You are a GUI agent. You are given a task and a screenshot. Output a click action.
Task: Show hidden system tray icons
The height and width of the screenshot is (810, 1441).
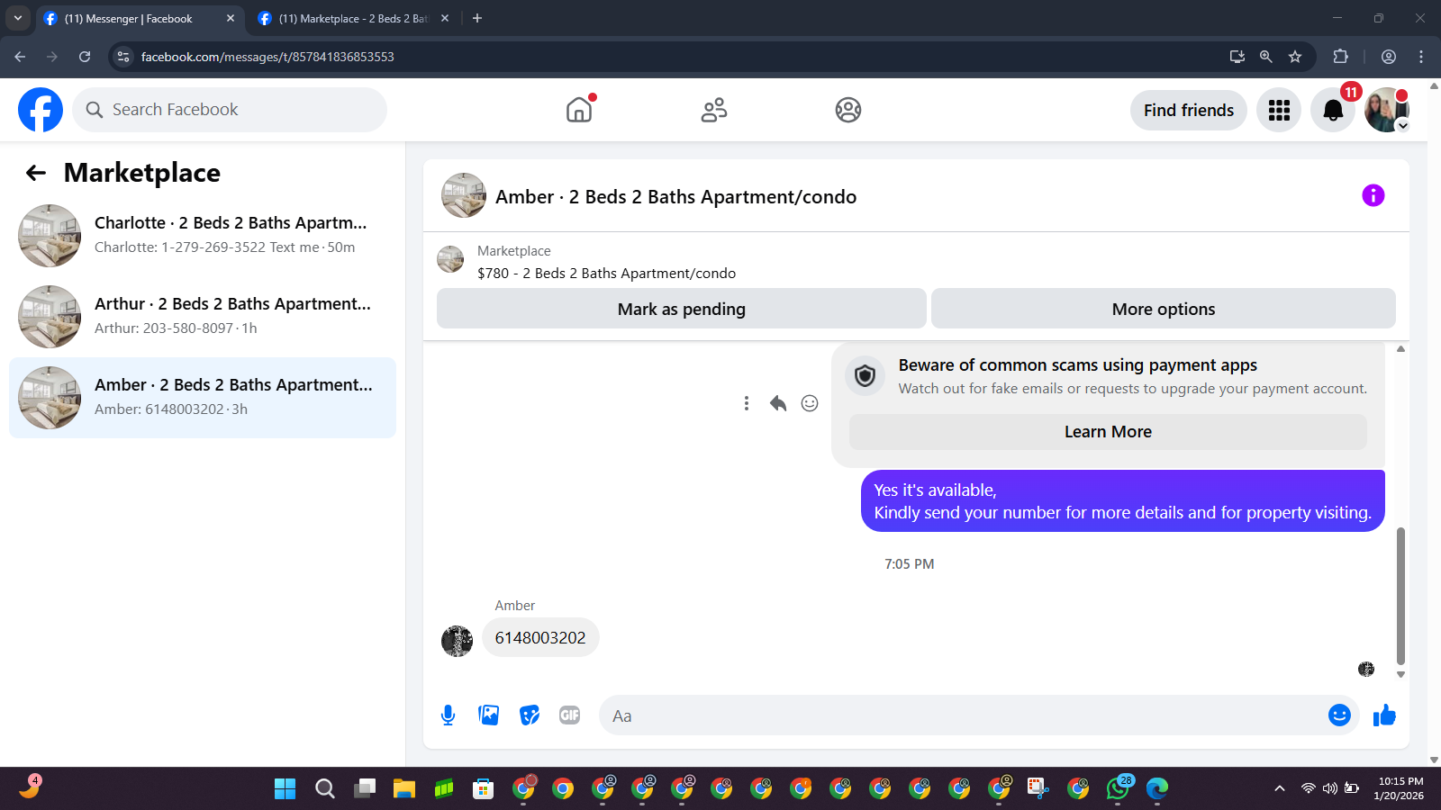pyautogui.click(x=1279, y=789)
